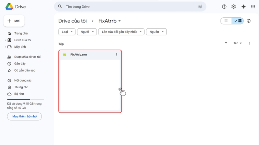Switch to grid layout view
The image size is (259, 145).
click(x=238, y=21)
